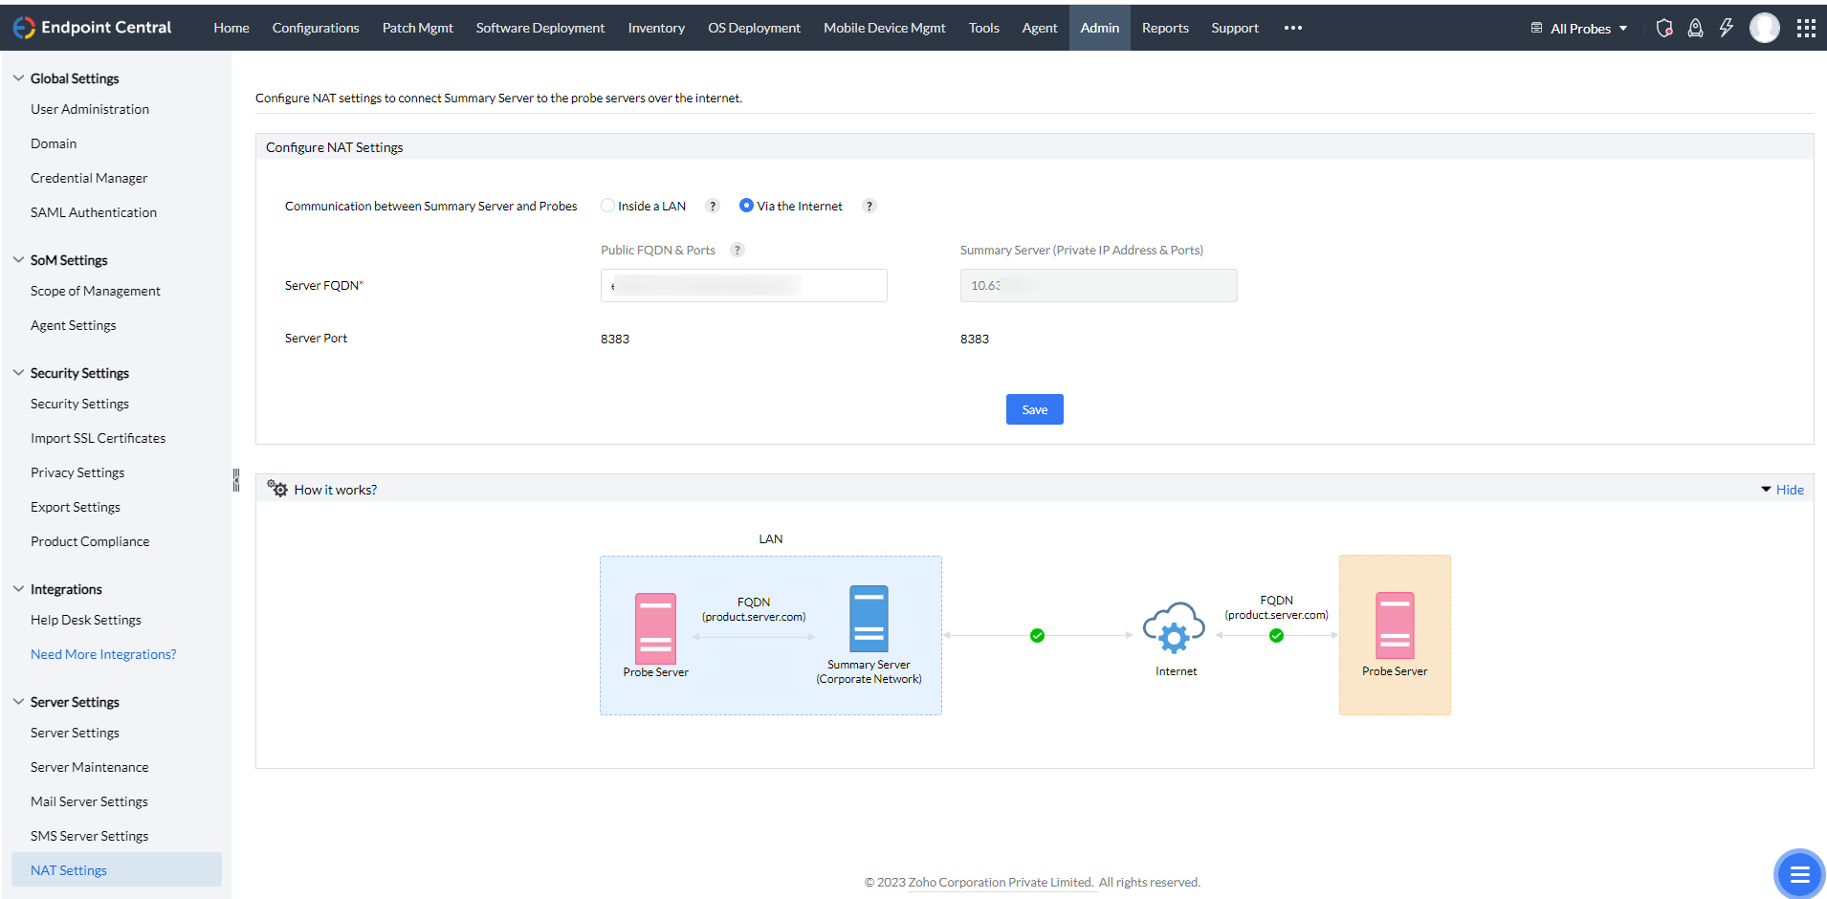Open the Security Settings sub-item

pyautogui.click(x=79, y=404)
